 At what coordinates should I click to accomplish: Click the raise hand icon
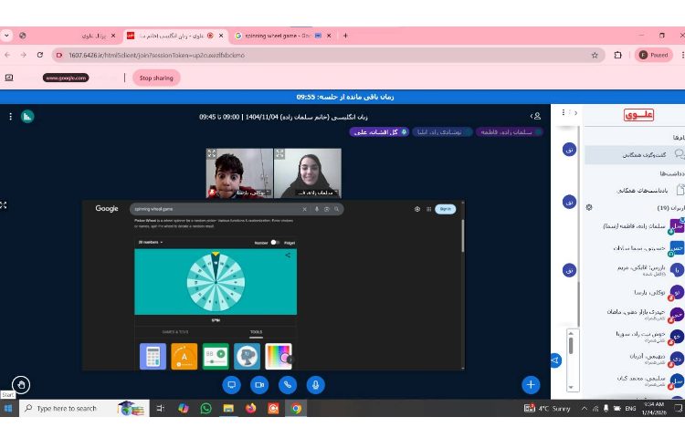(x=20, y=384)
